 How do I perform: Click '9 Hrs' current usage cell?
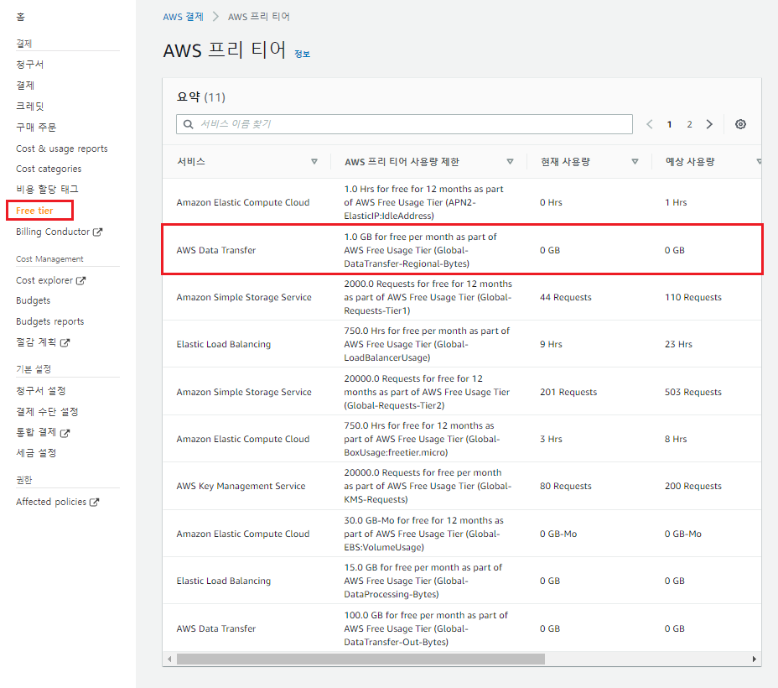551,344
